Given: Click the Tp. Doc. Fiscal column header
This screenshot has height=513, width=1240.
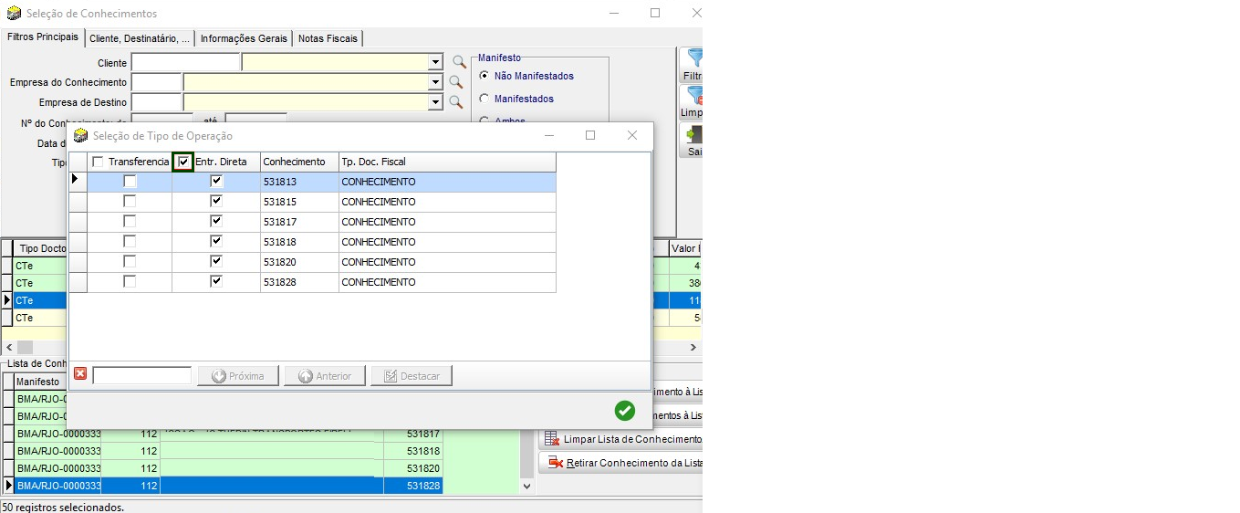Looking at the screenshot, I should point(447,162).
